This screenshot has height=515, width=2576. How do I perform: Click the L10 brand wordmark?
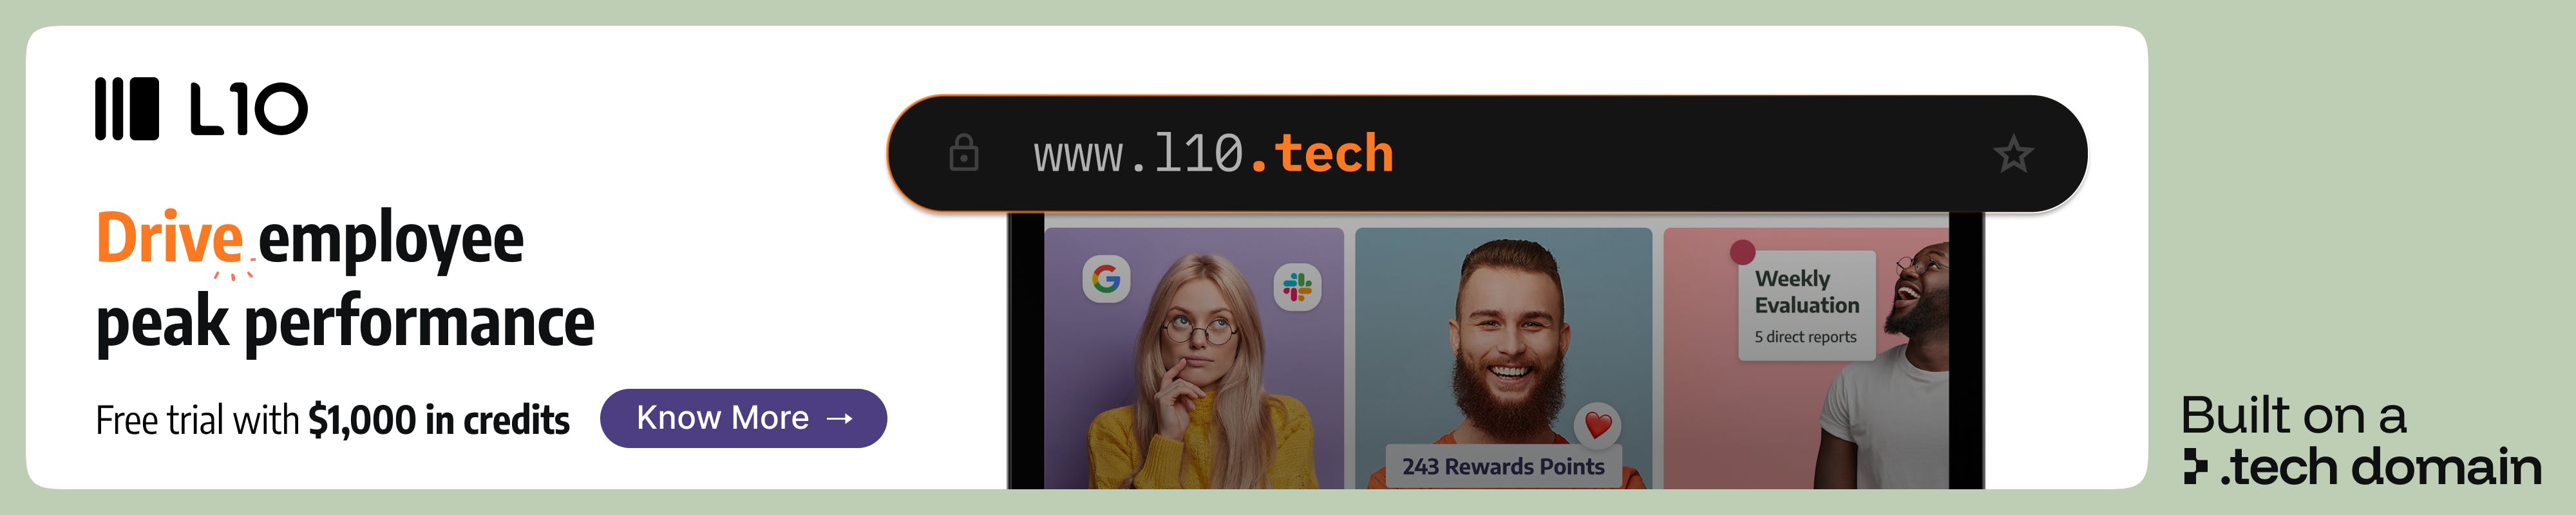[249, 109]
